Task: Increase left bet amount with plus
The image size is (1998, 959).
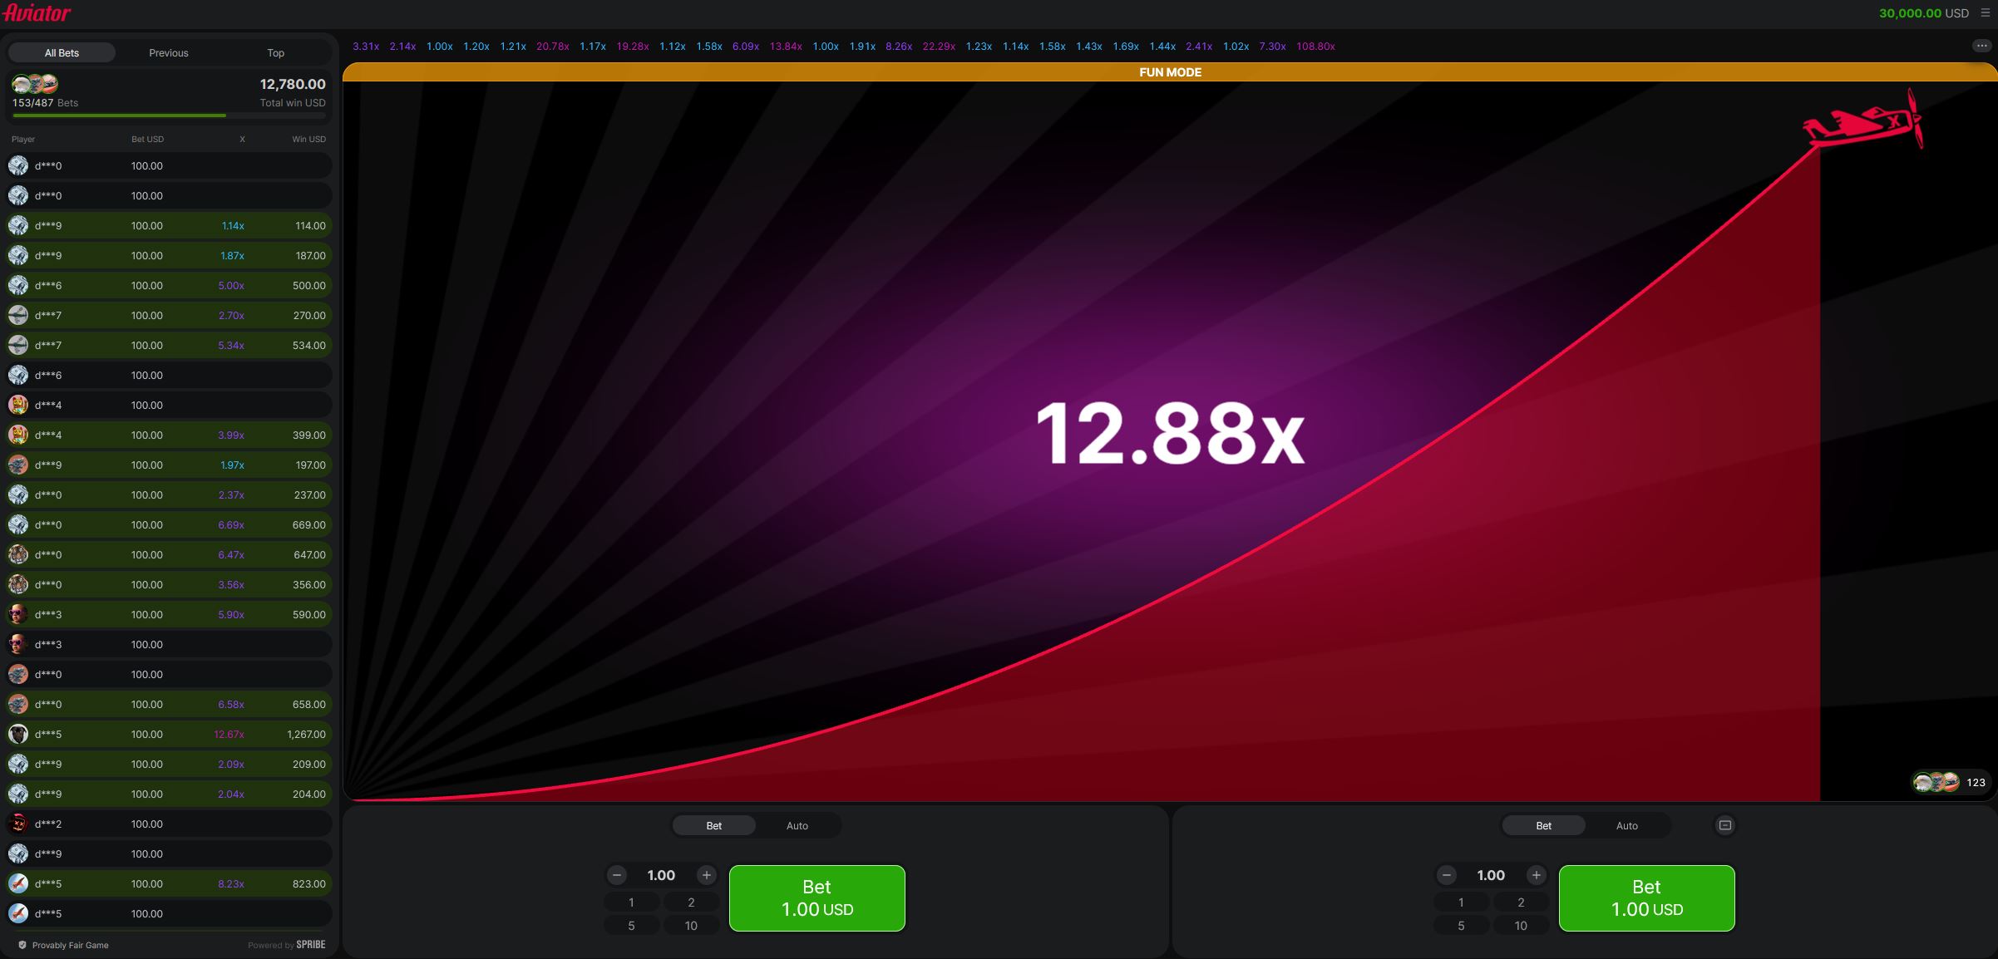Action: 707,875
